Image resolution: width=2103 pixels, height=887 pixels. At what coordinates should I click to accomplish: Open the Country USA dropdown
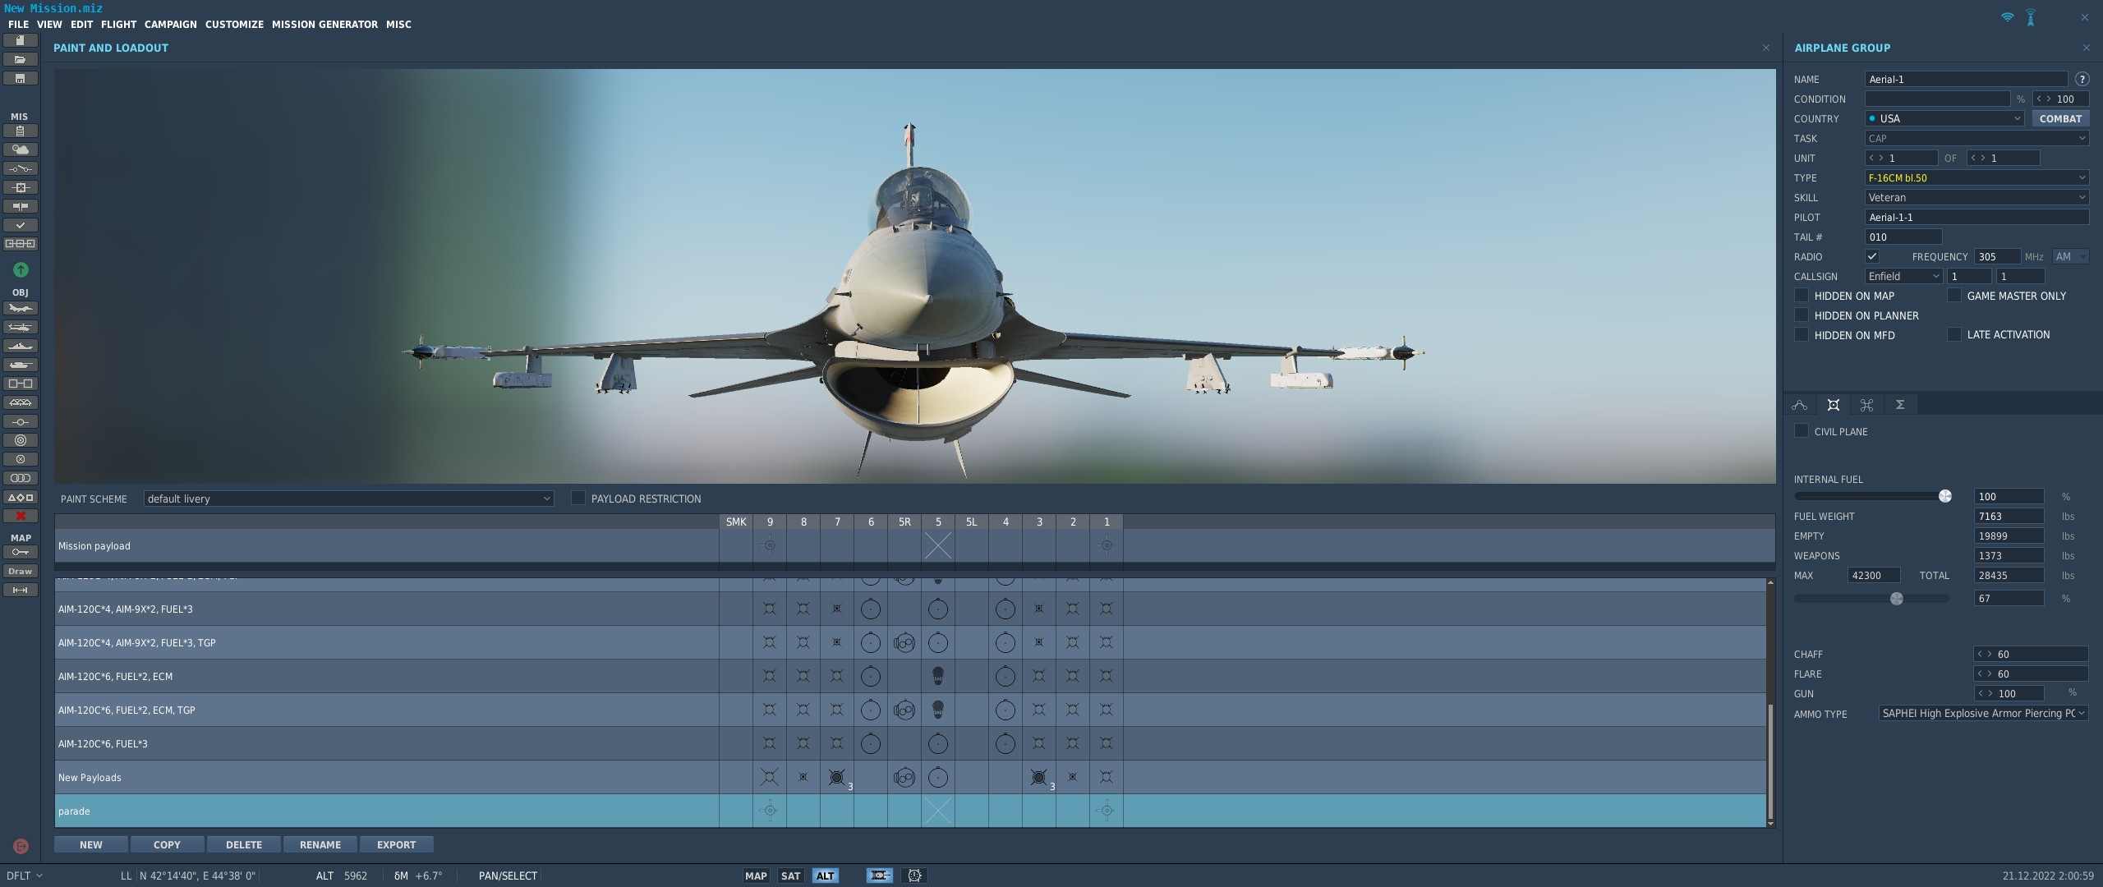point(1944,118)
